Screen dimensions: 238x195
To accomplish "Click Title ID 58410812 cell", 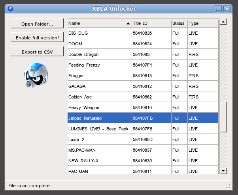I will click(151, 86).
